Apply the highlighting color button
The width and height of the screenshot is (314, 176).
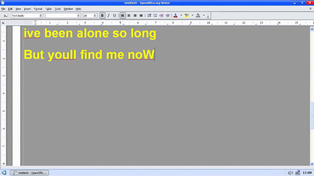click(186, 16)
